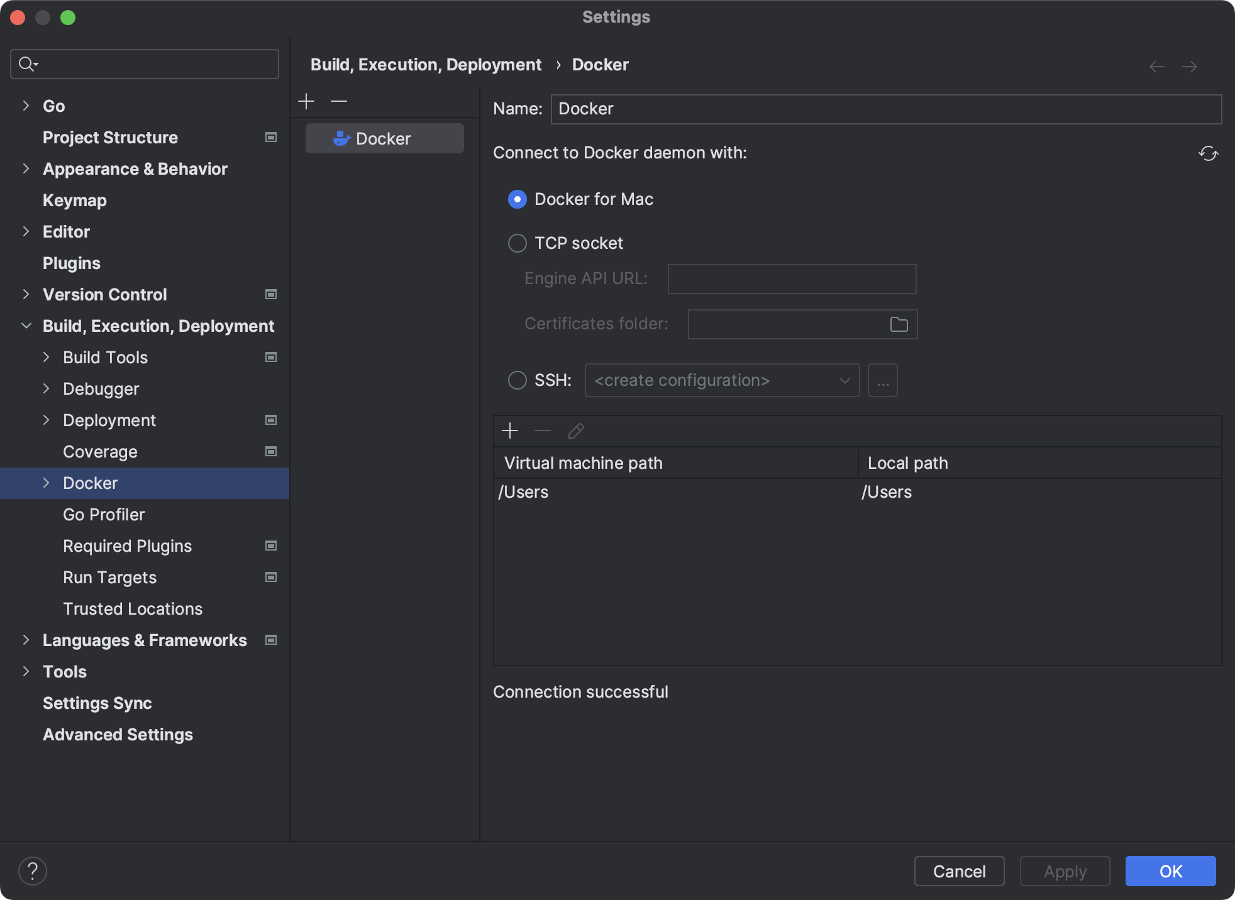Open Build, Execution, Deployment breadcrumb
1235x900 pixels.
426,64
